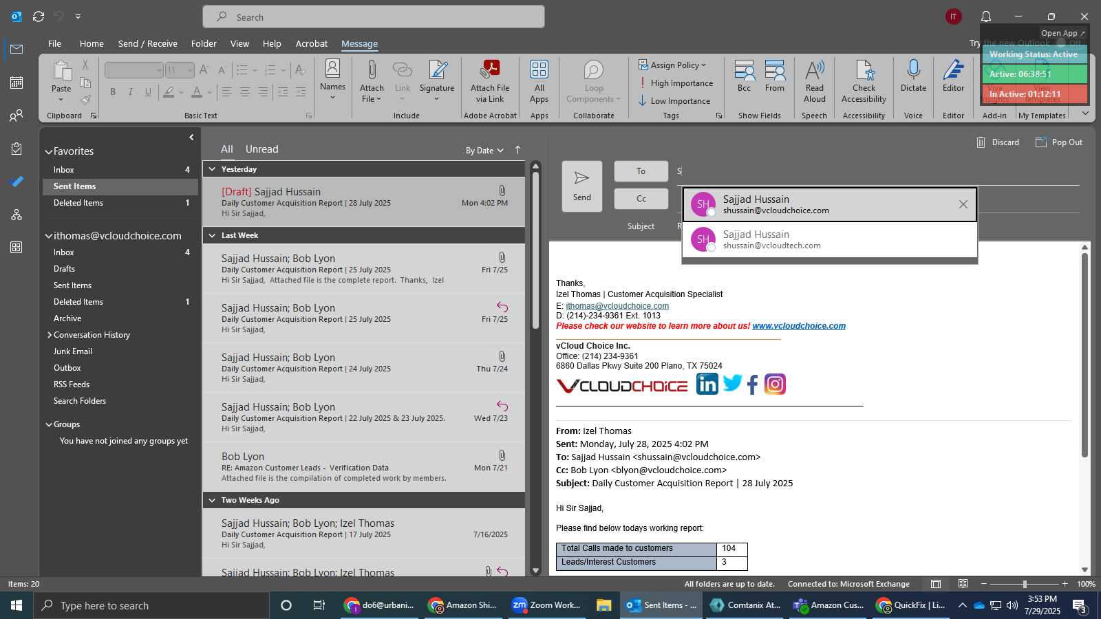Click the Send/Receive sync icon in title bar
1101x619 pixels.
tap(39, 16)
